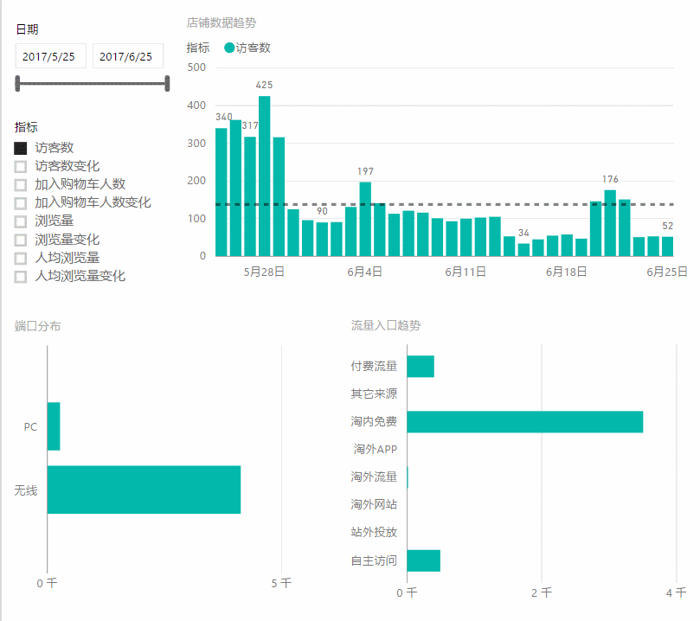The image size is (700, 621).
Task: Click the 自主访问 bar
Action: (424, 560)
